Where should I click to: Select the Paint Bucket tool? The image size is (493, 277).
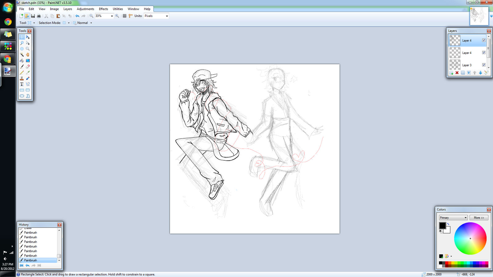tap(22, 61)
